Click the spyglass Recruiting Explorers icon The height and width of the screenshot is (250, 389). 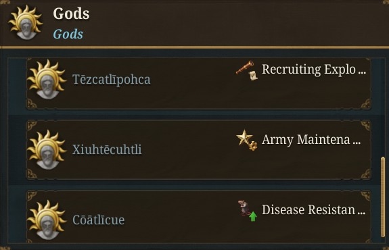(x=246, y=70)
